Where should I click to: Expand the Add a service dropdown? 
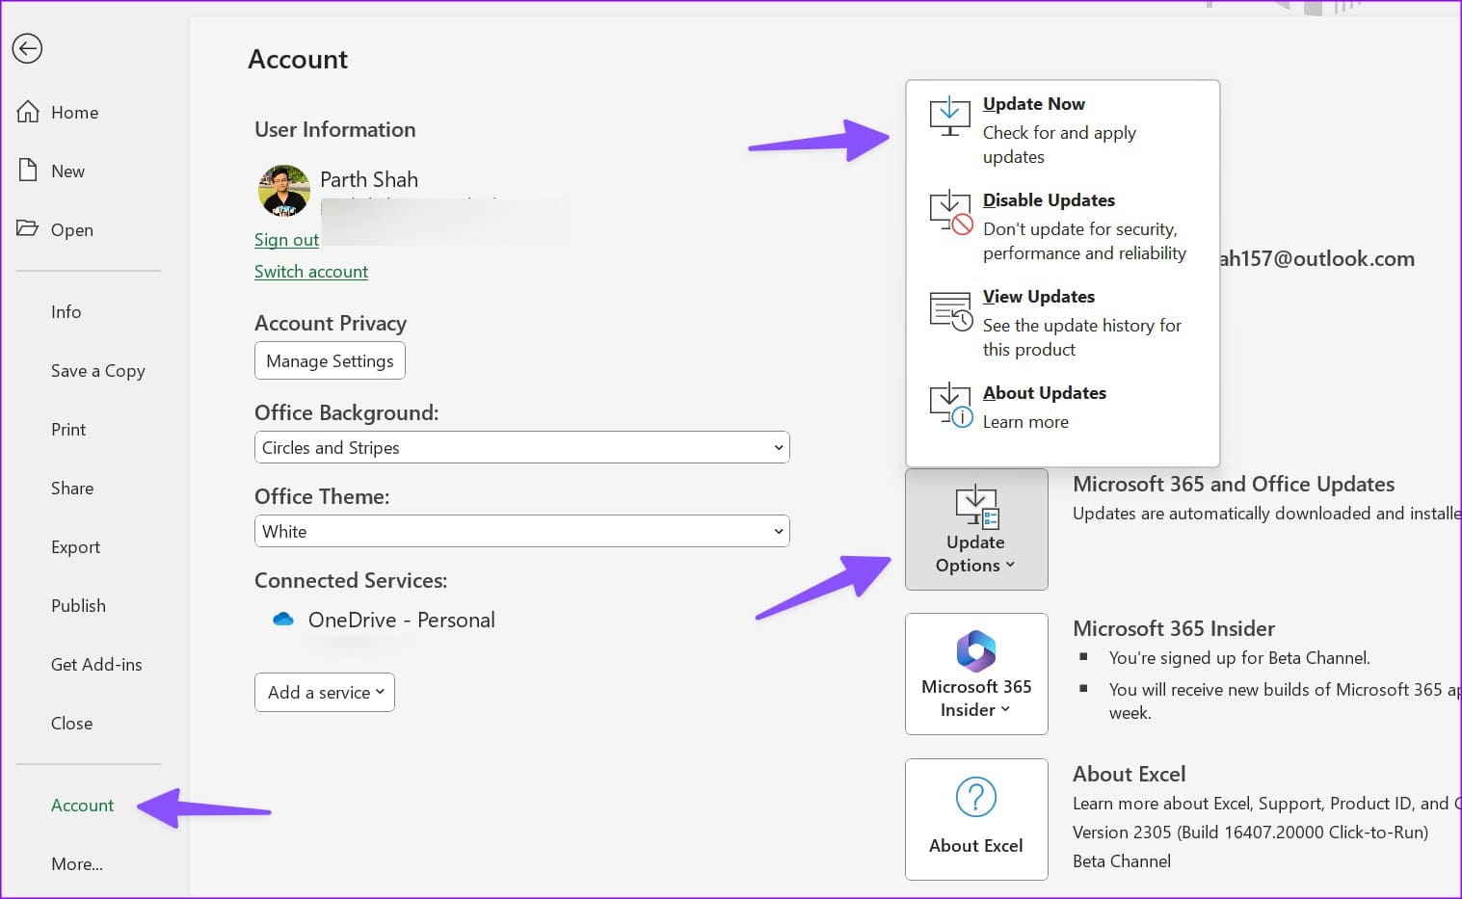click(x=325, y=692)
